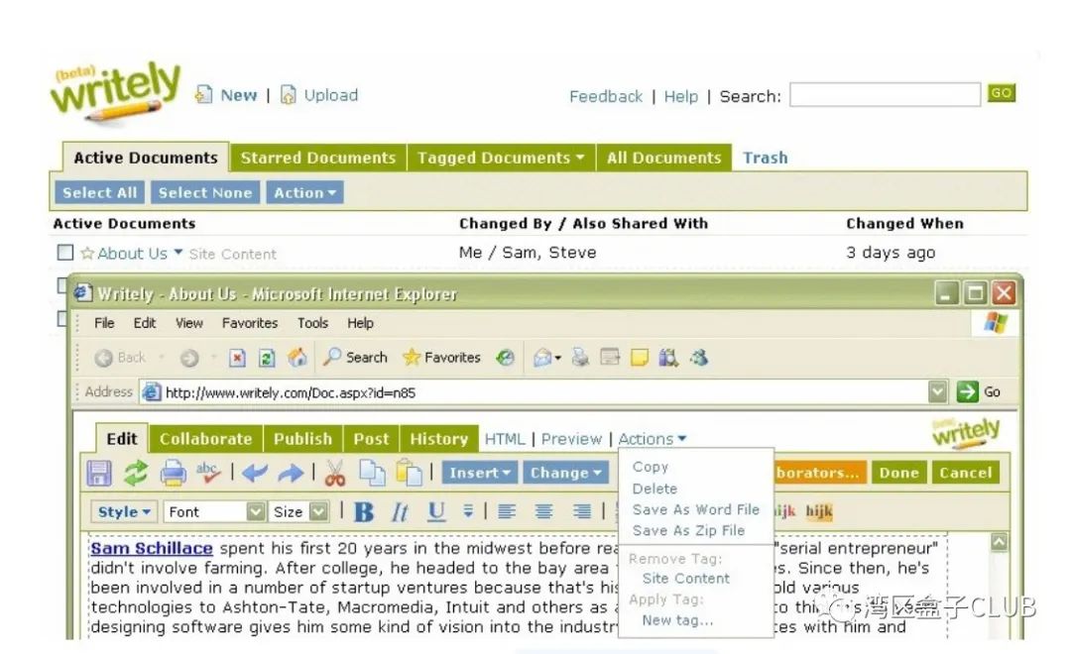The height and width of the screenshot is (654, 1071).
Task: Switch to the Starred Documents tab
Action: [x=318, y=158]
